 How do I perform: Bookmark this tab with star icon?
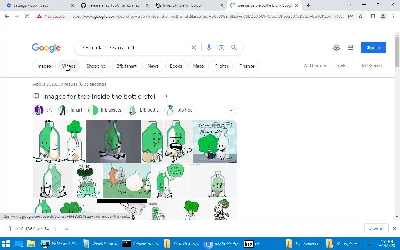361,16
